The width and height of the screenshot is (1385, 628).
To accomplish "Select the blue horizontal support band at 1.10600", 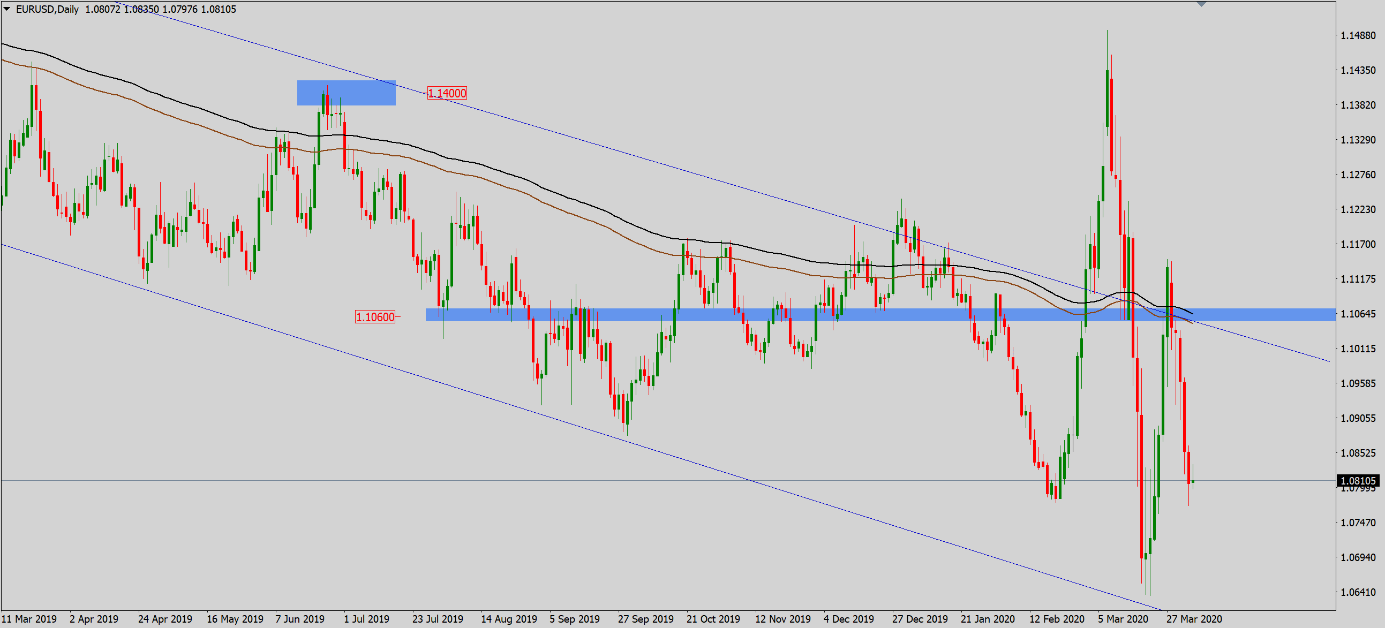I will (x=880, y=315).
